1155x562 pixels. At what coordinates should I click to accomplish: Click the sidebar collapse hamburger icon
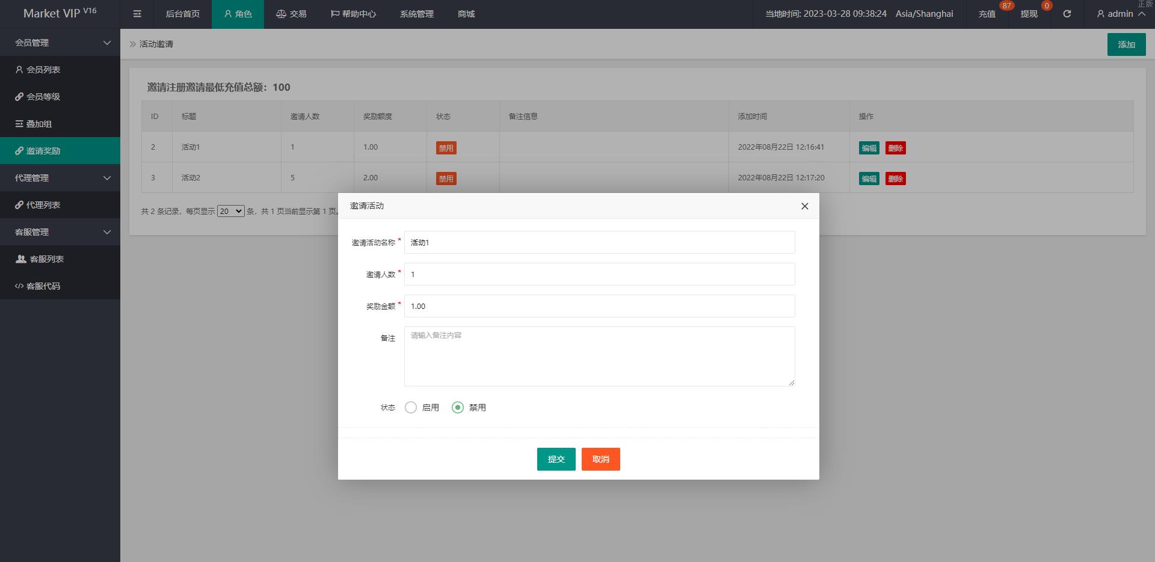tap(137, 14)
